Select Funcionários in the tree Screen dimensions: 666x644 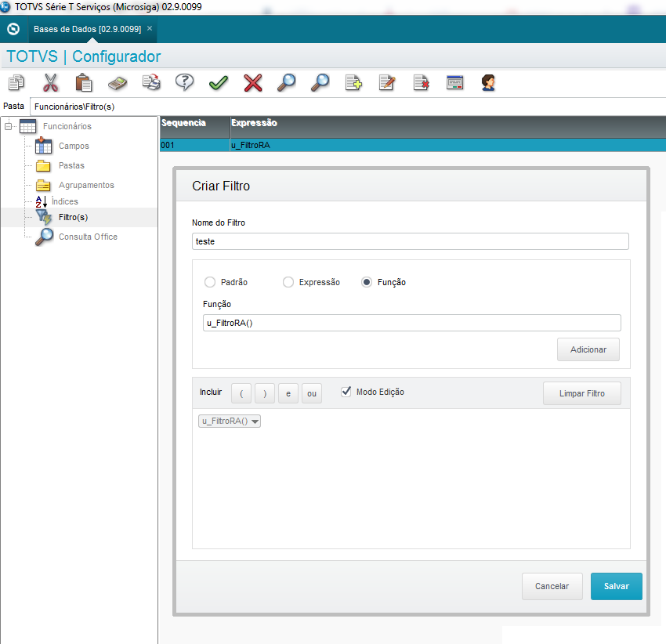coord(67,126)
